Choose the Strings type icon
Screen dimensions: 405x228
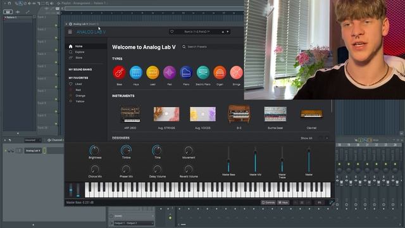coord(236,73)
